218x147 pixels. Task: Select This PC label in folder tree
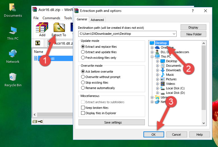(x=166, y=57)
